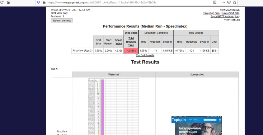Click the Save to Pocket icon

point(229,2)
